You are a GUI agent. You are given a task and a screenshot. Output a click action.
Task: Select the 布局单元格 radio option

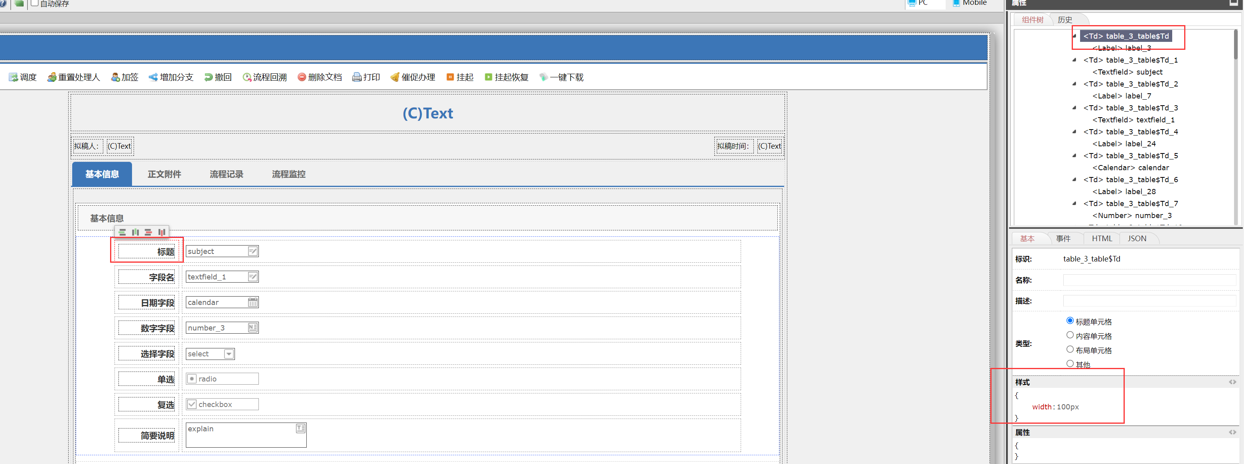point(1070,349)
